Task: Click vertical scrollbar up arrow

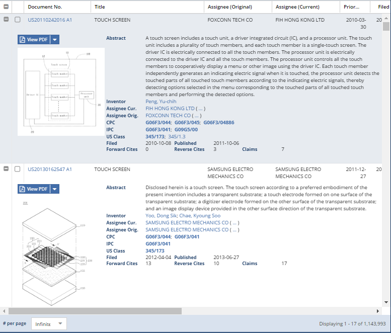Action: 386,18
